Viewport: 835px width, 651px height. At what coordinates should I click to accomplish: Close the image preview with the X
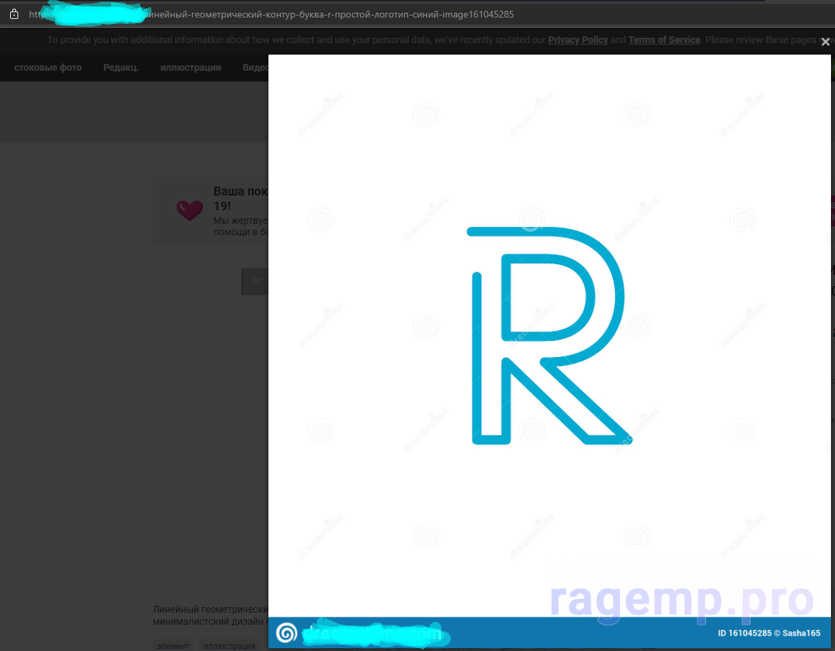point(825,42)
